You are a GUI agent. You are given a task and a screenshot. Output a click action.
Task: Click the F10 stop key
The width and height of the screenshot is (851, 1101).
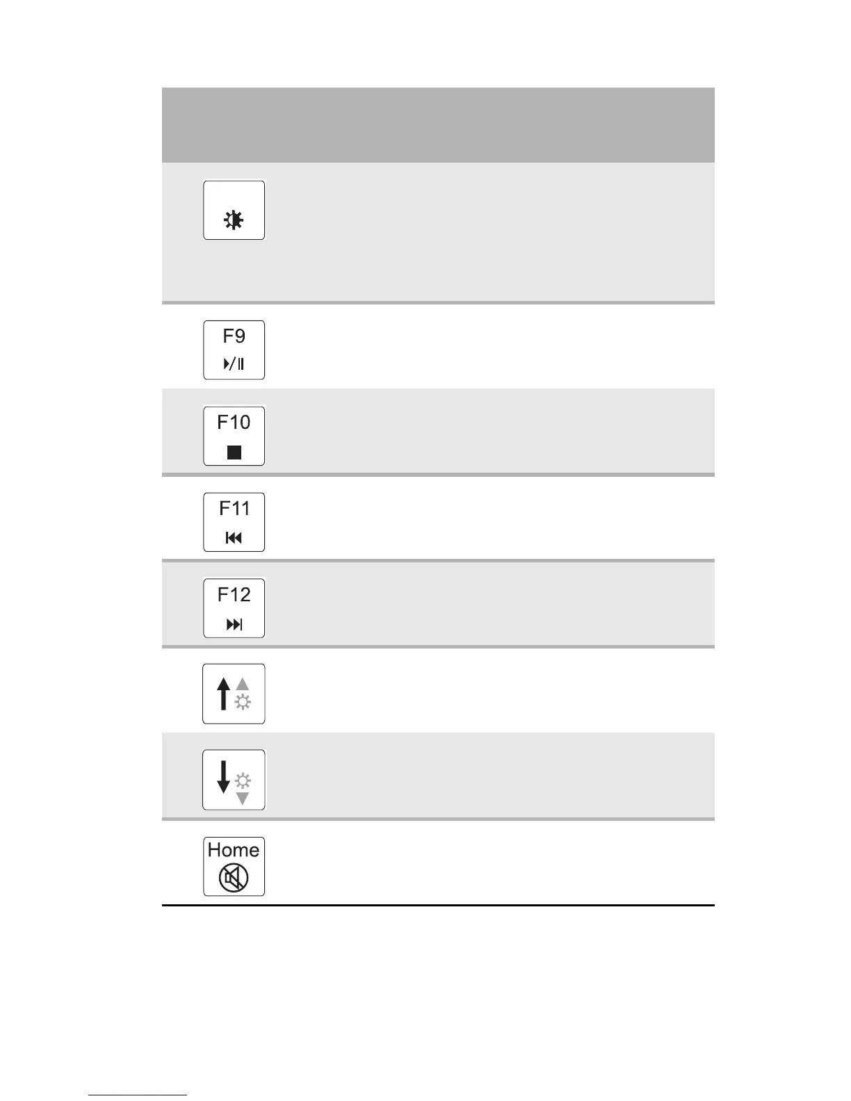tap(234, 436)
